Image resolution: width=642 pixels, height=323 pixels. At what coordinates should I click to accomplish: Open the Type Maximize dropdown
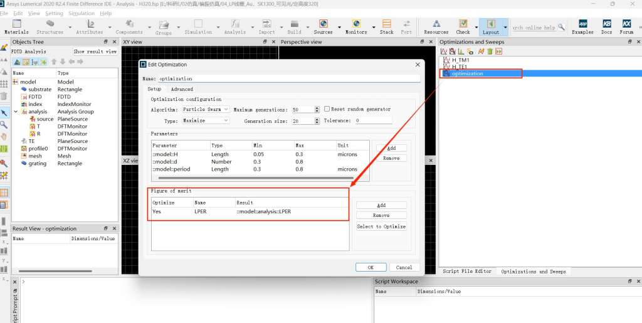206,121
